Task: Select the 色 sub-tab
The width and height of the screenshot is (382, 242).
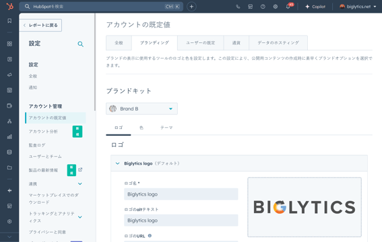Action: [x=141, y=128]
